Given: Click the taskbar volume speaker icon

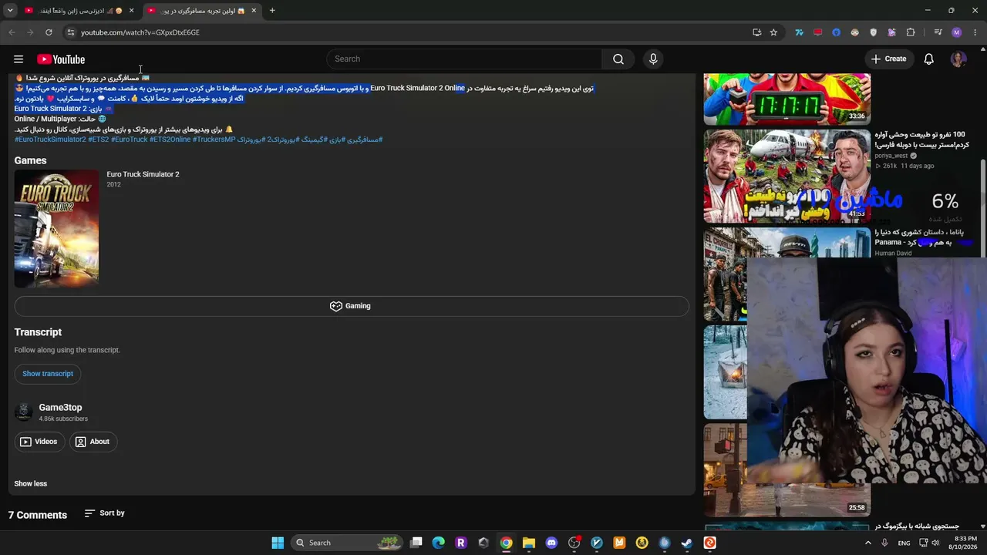Looking at the screenshot, I should click(935, 543).
